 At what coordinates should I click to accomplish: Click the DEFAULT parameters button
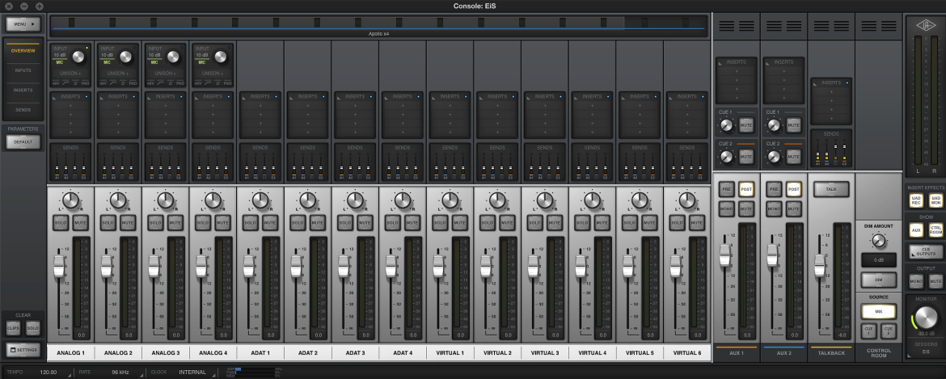pyautogui.click(x=23, y=142)
